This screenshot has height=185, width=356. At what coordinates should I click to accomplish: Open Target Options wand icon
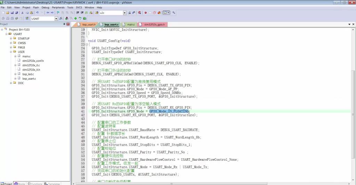pos(61,18)
